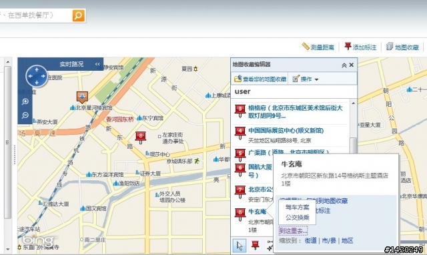Viewport: 427px width, 255px height.
Task: Zoom to 街道 street level
Action: pyautogui.click(x=311, y=240)
